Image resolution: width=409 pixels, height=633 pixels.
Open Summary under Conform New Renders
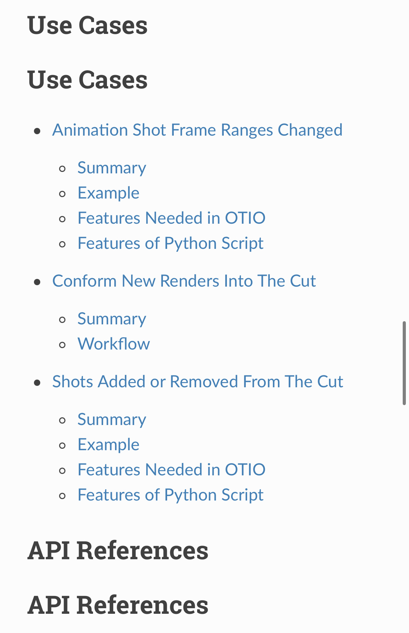pos(112,319)
